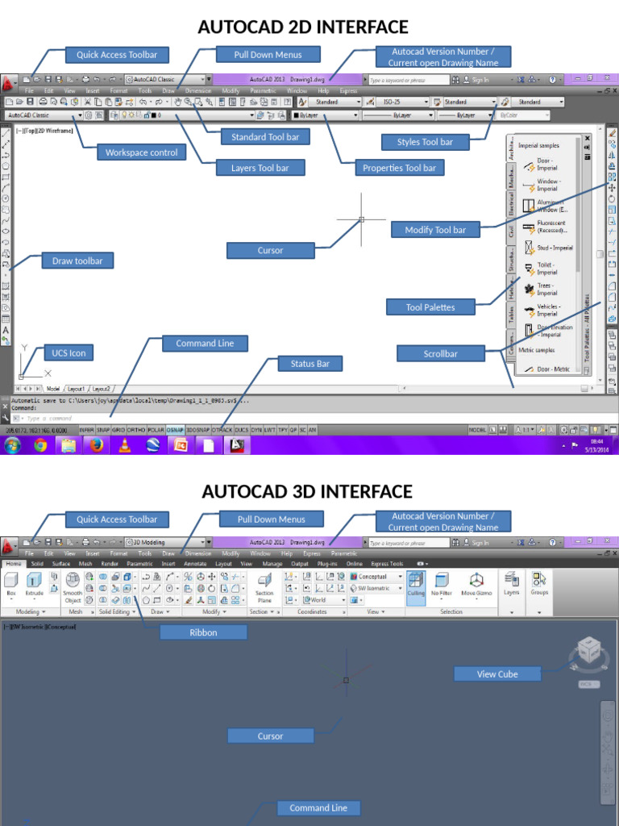Switch to the Plug-ins ribbon tab
Screen dimensions: 619x826
pos(327,564)
